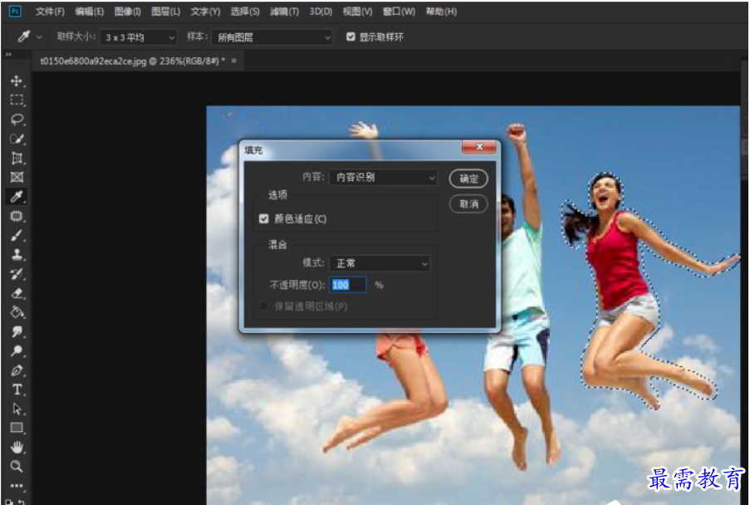Viewport: 750px width, 505px height.
Task: Close the document tab with x
Action: 234,61
